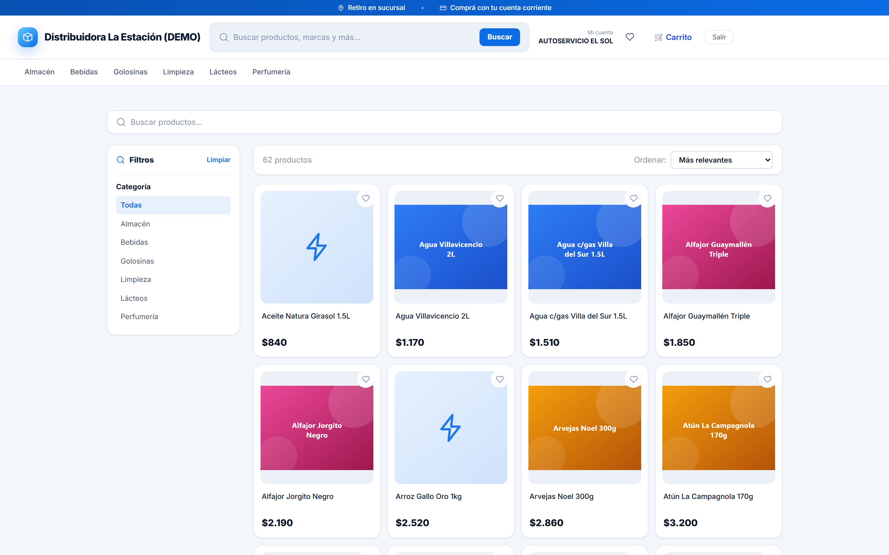
Task: Favorite Aceite Natura Girasol 1.5L with heart
Action: pos(366,199)
